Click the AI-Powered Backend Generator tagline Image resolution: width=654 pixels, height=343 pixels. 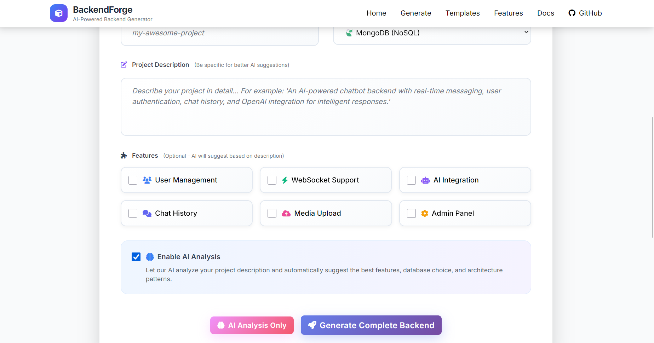pyautogui.click(x=113, y=19)
